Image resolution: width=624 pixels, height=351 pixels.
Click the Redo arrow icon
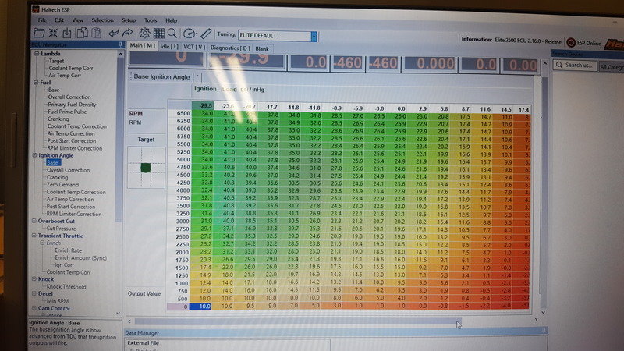pyautogui.click(x=127, y=33)
